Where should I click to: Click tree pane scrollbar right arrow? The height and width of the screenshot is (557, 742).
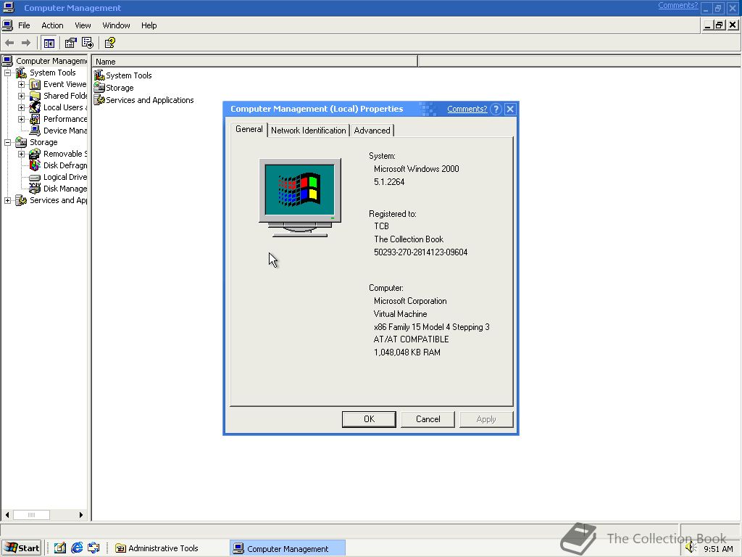coord(81,515)
